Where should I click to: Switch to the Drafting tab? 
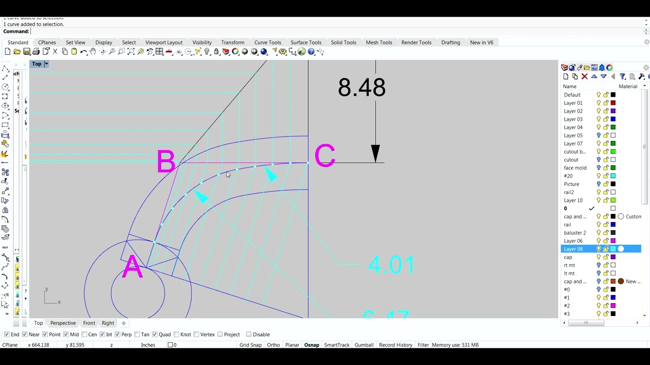click(x=450, y=43)
